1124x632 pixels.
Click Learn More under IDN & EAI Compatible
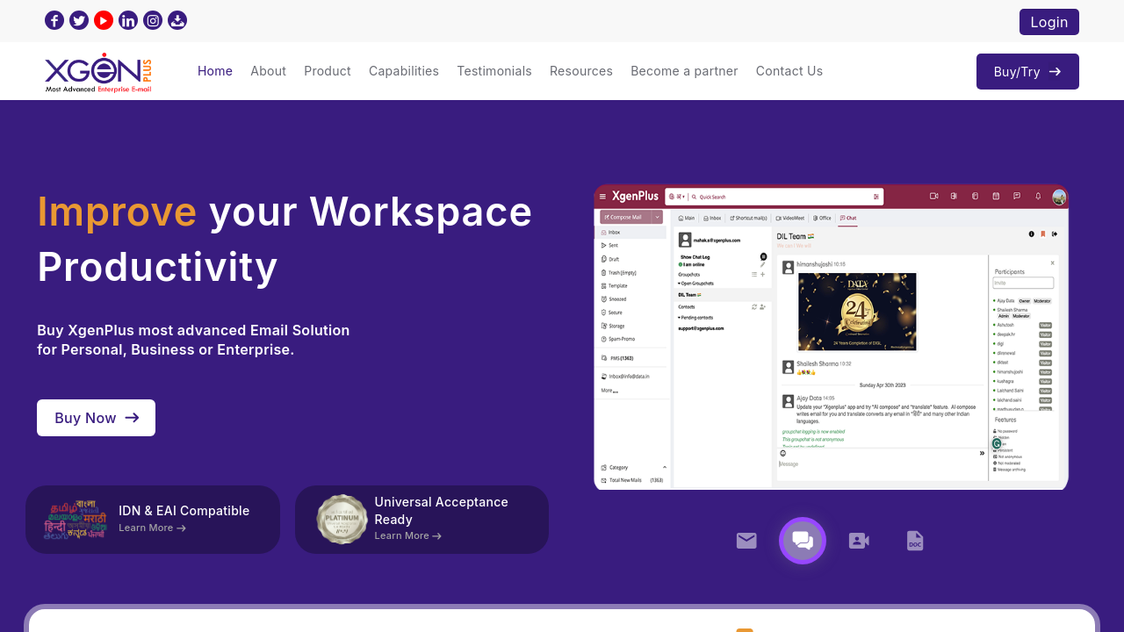pyautogui.click(x=152, y=528)
